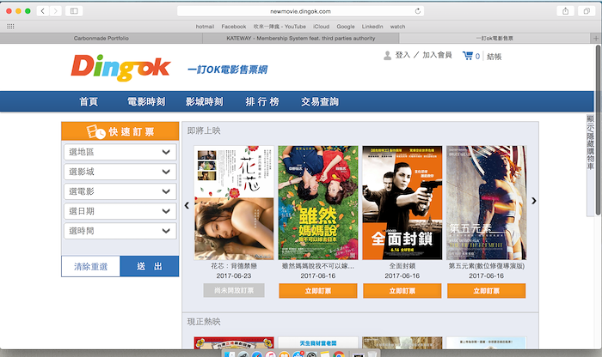Open the LinkedIn bookmark
This screenshot has width=602, height=357.
click(372, 27)
